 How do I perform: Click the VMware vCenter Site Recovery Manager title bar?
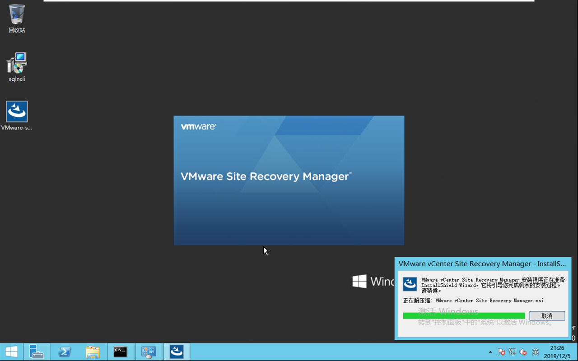(x=482, y=264)
